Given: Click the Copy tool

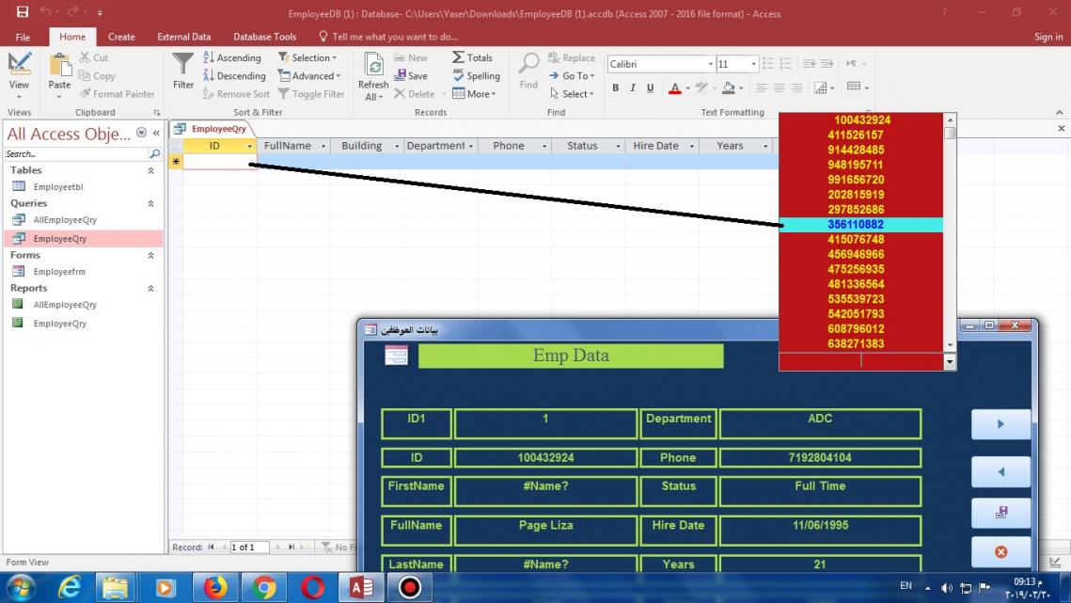Looking at the screenshot, I should (96, 76).
